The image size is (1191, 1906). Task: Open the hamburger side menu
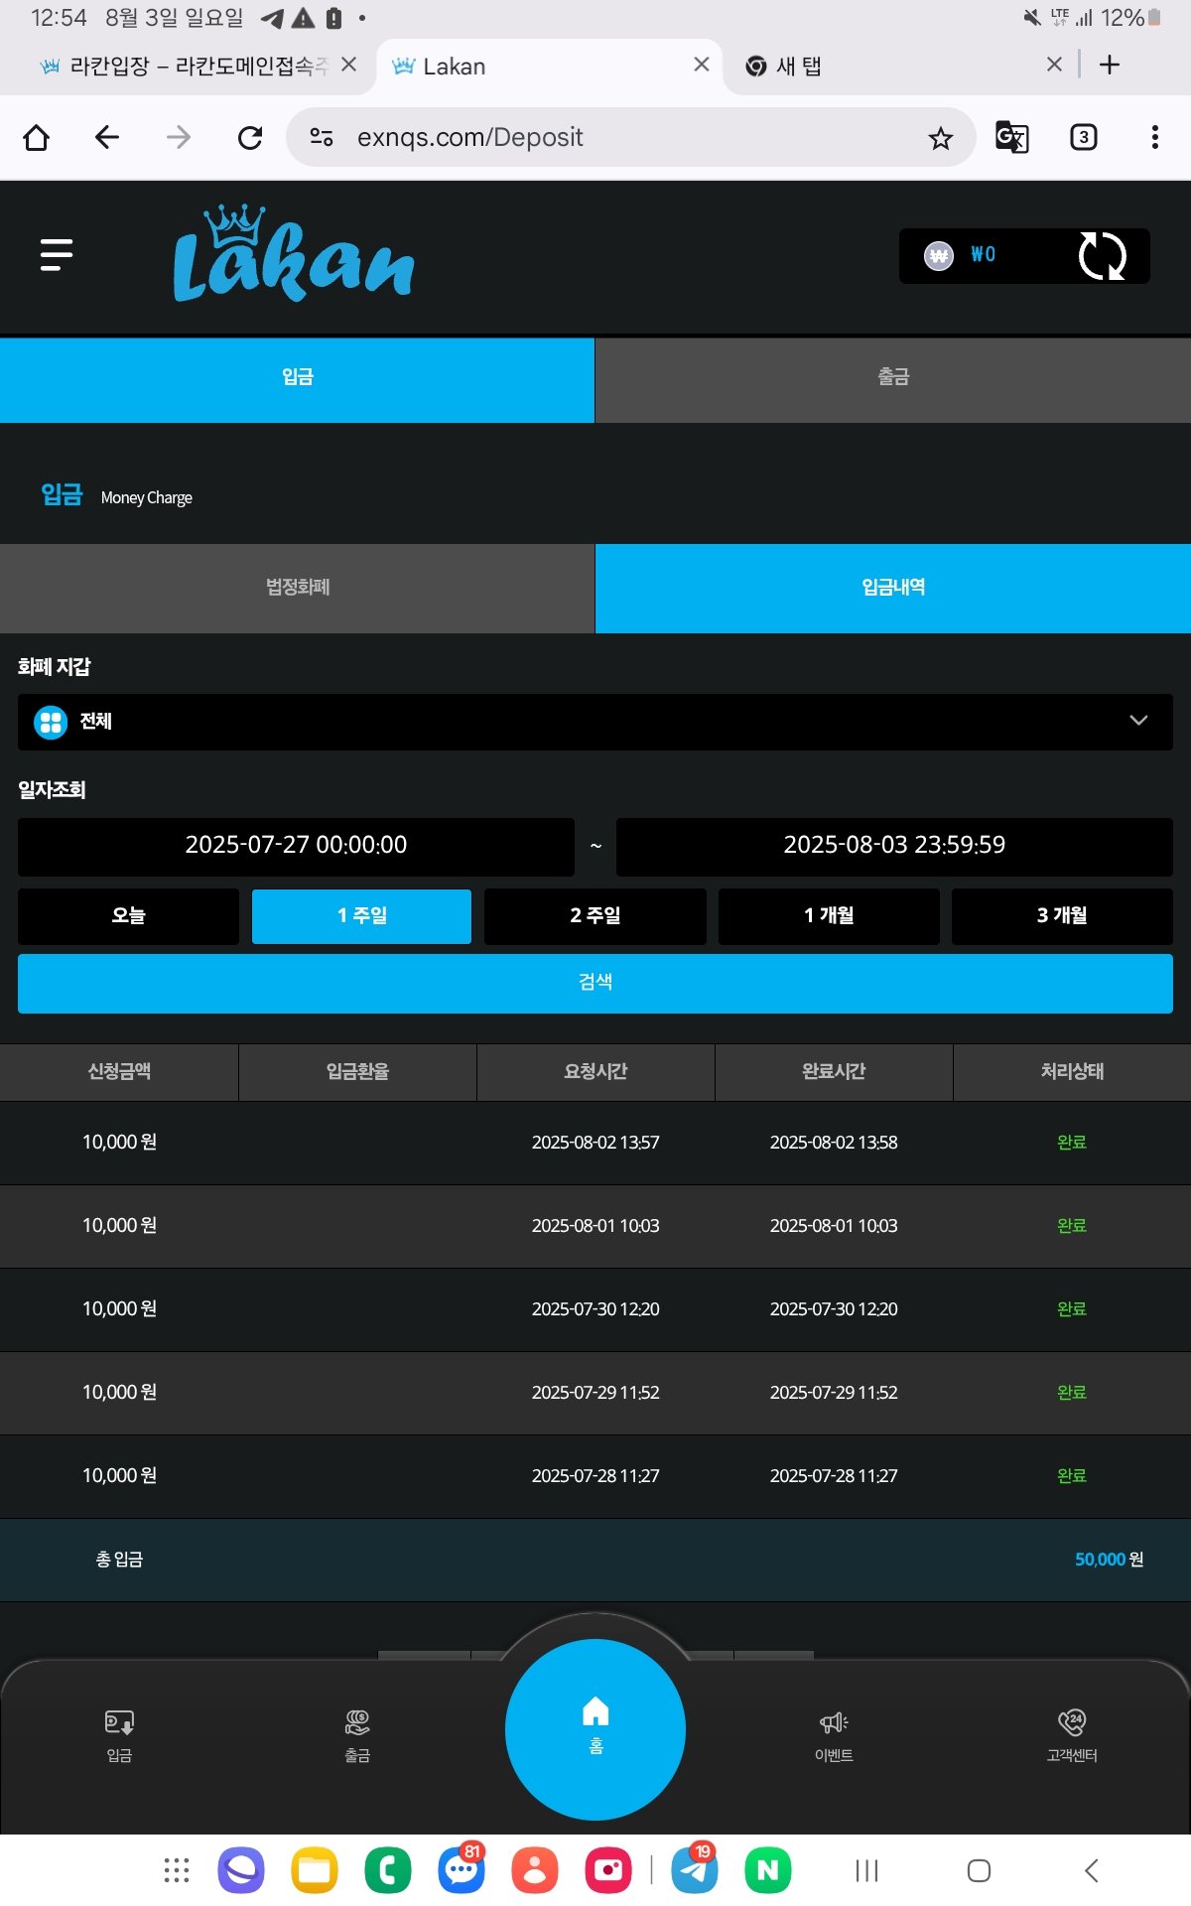tap(57, 255)
